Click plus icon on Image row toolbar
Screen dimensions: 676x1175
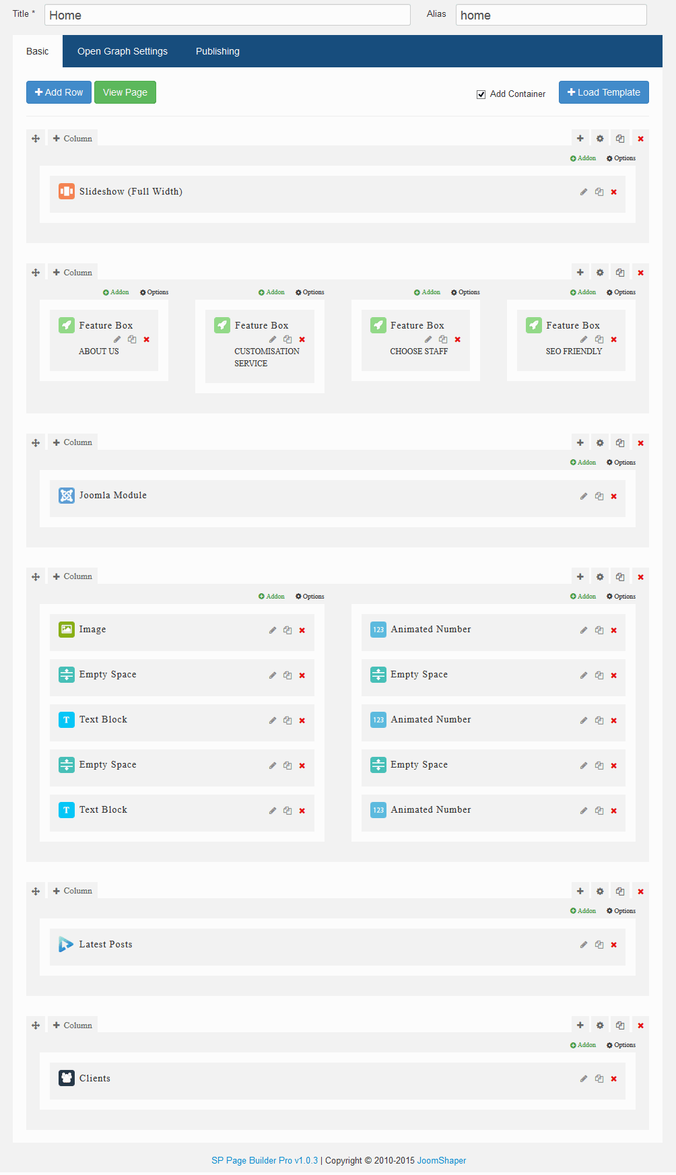coord(580,577)
